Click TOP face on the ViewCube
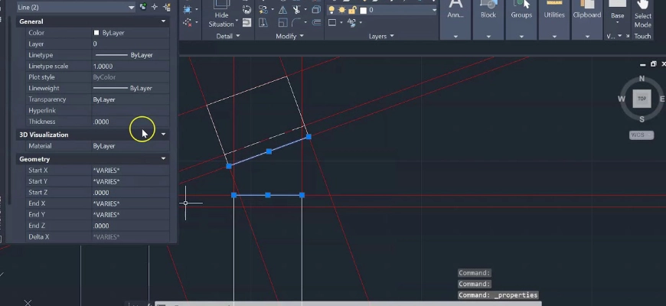Screen dimensions: 666x306 click(x=642, y=99)
